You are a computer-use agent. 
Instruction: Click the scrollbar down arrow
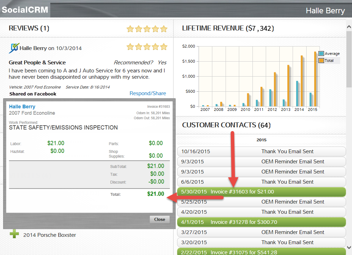click(x=349, y=247)
